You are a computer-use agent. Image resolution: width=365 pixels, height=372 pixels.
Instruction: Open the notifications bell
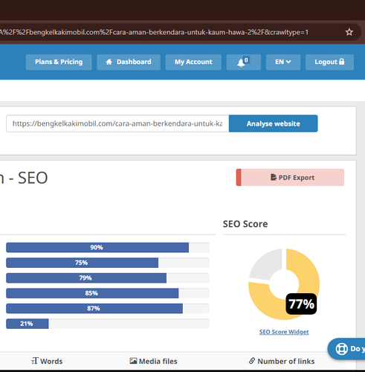pos(243,62)
